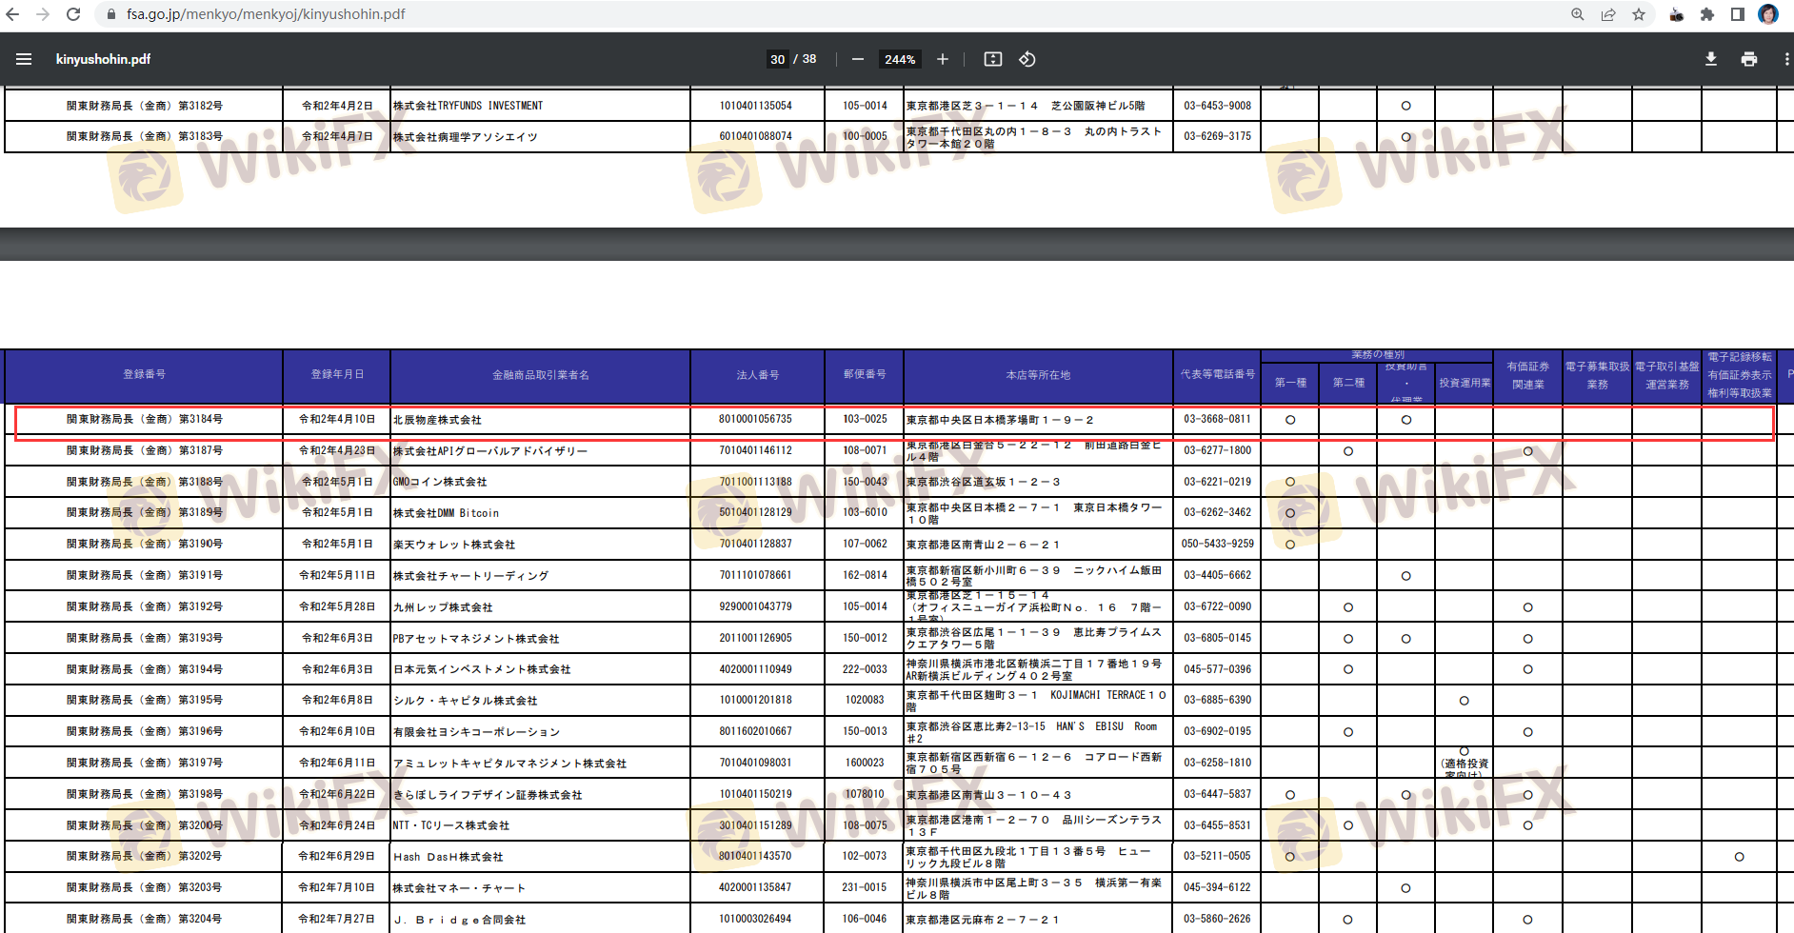Reload the current page

(x=73, y=14)
